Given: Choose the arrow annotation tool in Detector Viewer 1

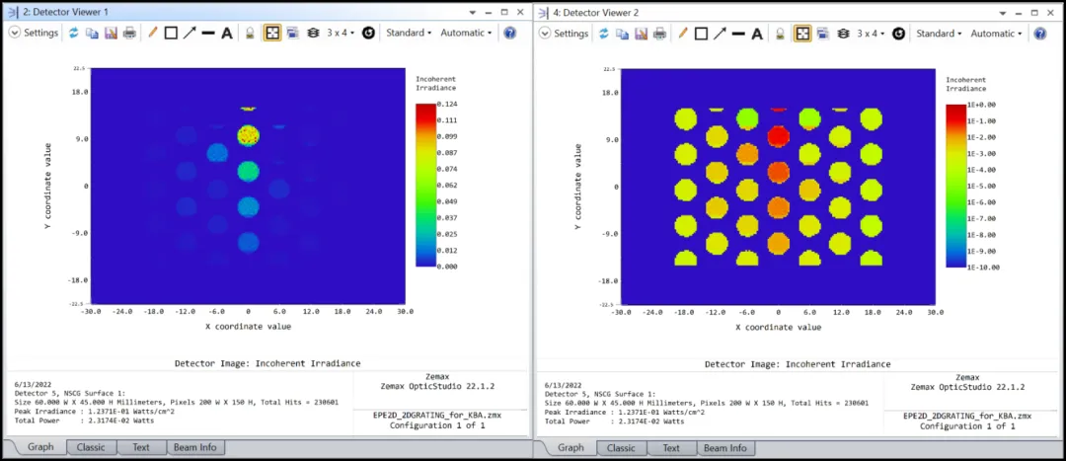Looking at the screenshot, I should (x=190, y=33).
